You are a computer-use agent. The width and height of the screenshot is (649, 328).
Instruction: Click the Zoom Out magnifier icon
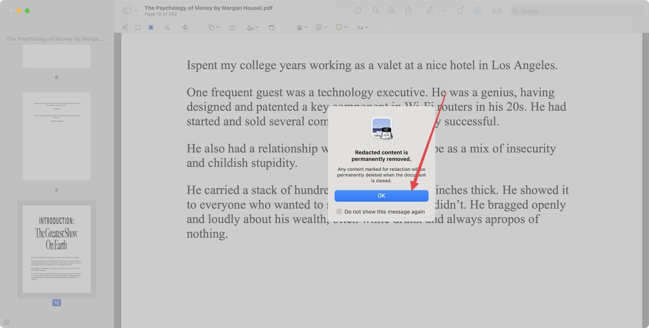point(376,11)
